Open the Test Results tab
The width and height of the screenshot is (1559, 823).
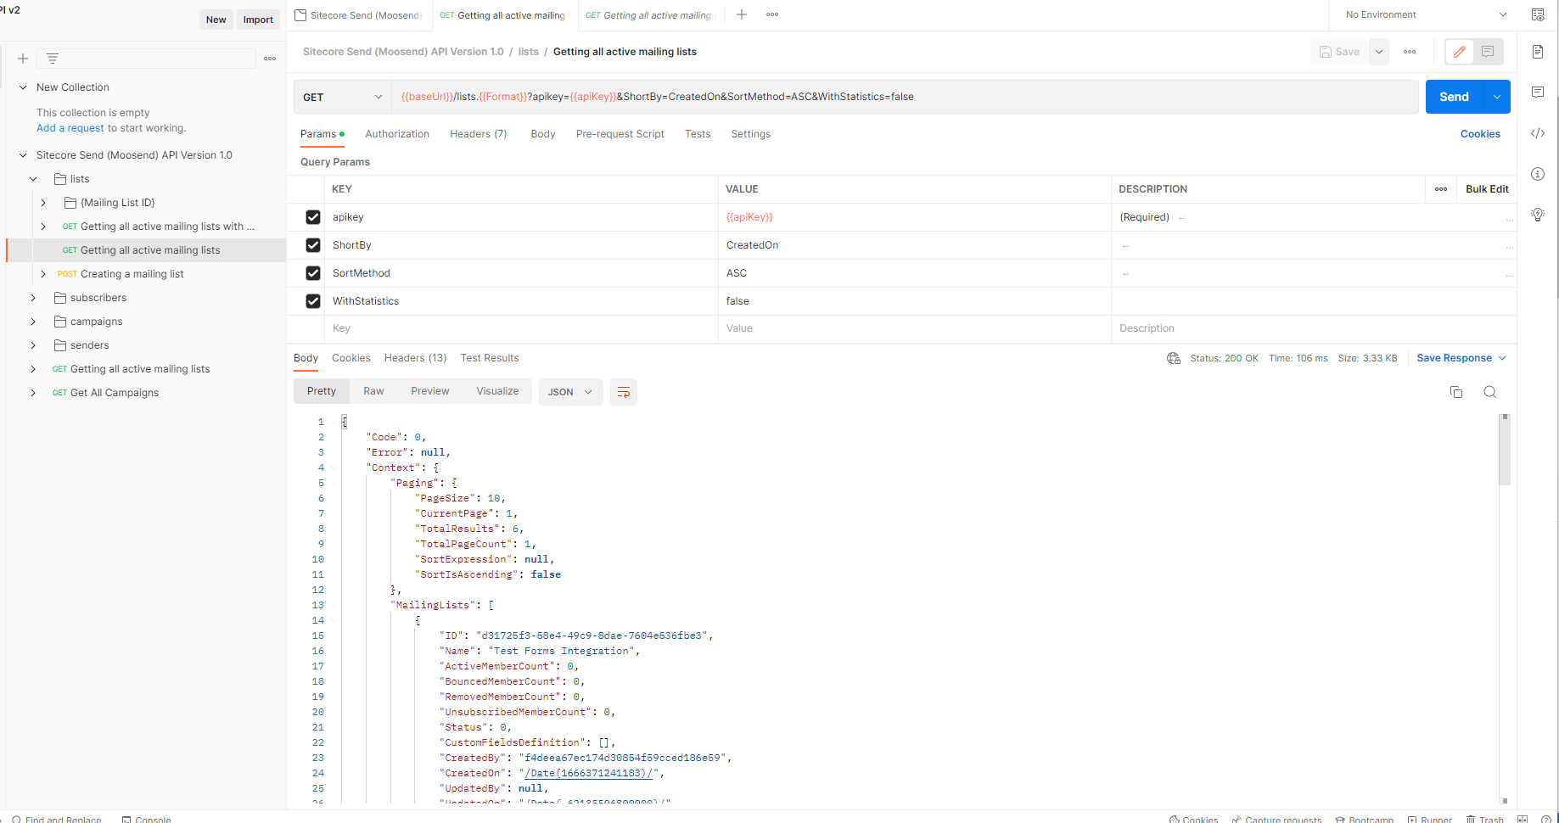(490, 358)
